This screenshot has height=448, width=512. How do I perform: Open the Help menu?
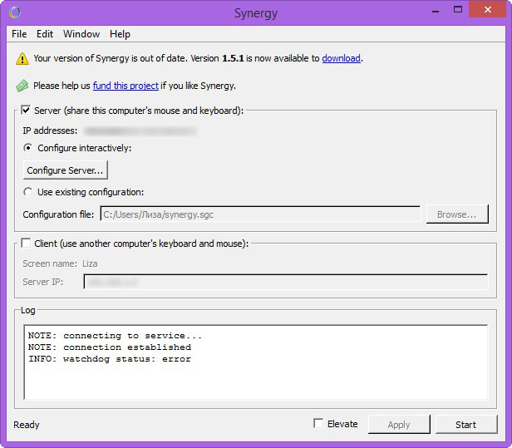point(120,34)
